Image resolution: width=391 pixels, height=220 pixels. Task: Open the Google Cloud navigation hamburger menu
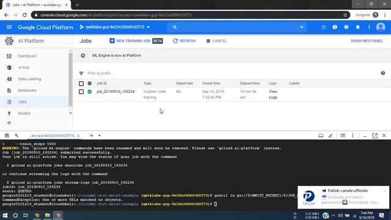click(x=9, y=27)
